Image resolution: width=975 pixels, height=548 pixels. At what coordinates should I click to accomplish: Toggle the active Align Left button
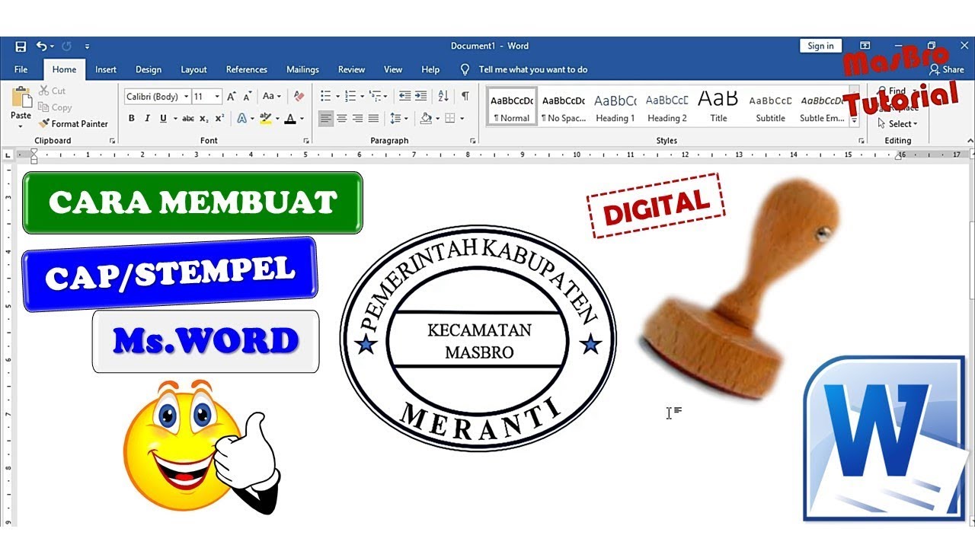(326, 119)
